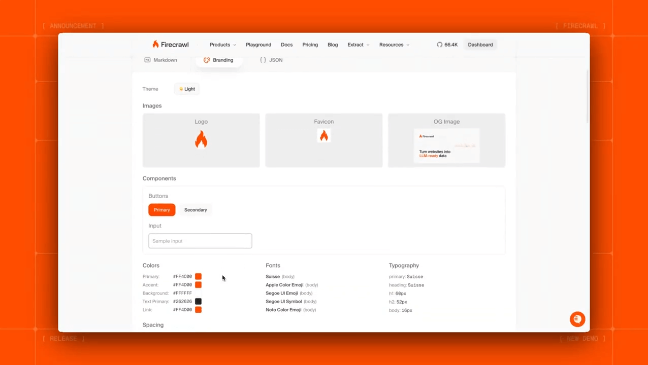Open the orange chat widget icon
Image resolution: width=648 pixels, height=365 pixels.
click(x=577, y=319)
